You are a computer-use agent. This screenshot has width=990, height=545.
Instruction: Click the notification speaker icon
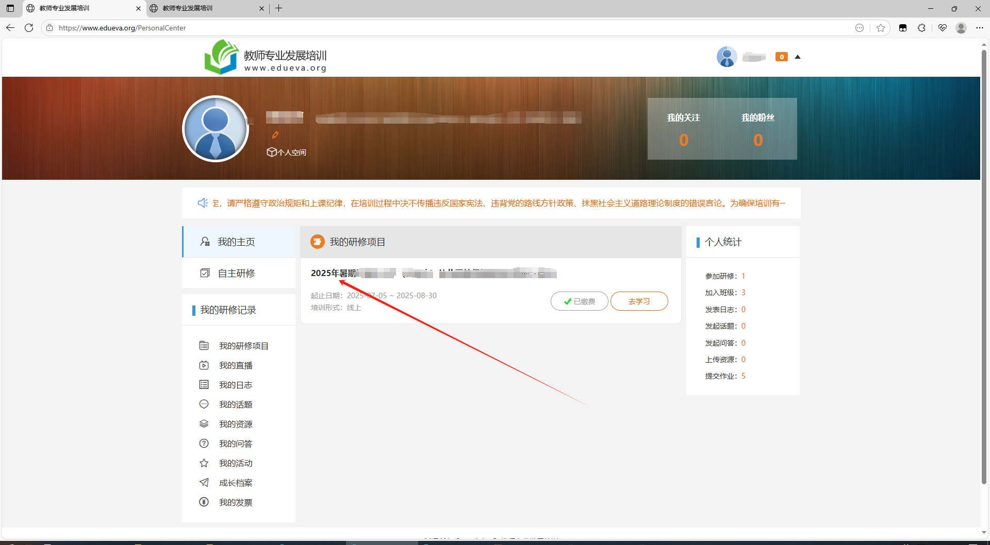pyautogui.click(x=203, y=203)
